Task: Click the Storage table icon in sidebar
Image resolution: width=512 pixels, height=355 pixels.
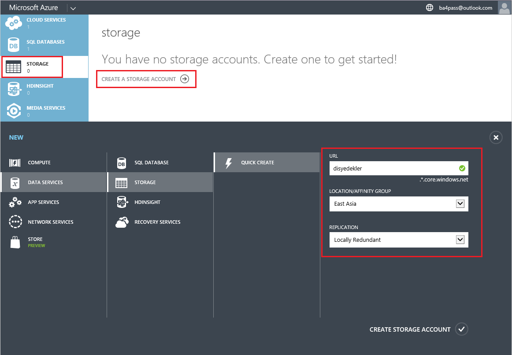Action: [x=13, y=67]
